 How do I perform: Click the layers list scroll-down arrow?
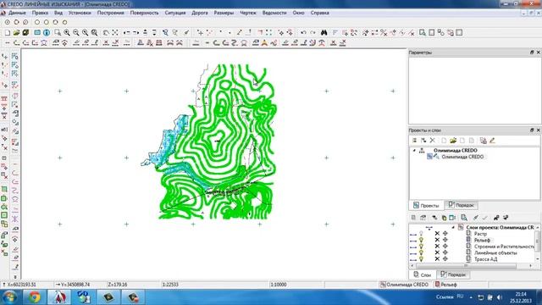(538, 259)
